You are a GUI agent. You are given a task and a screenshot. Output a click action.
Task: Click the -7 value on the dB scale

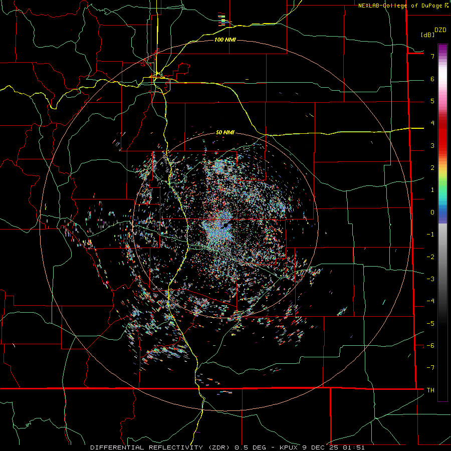tap(430, 368)
